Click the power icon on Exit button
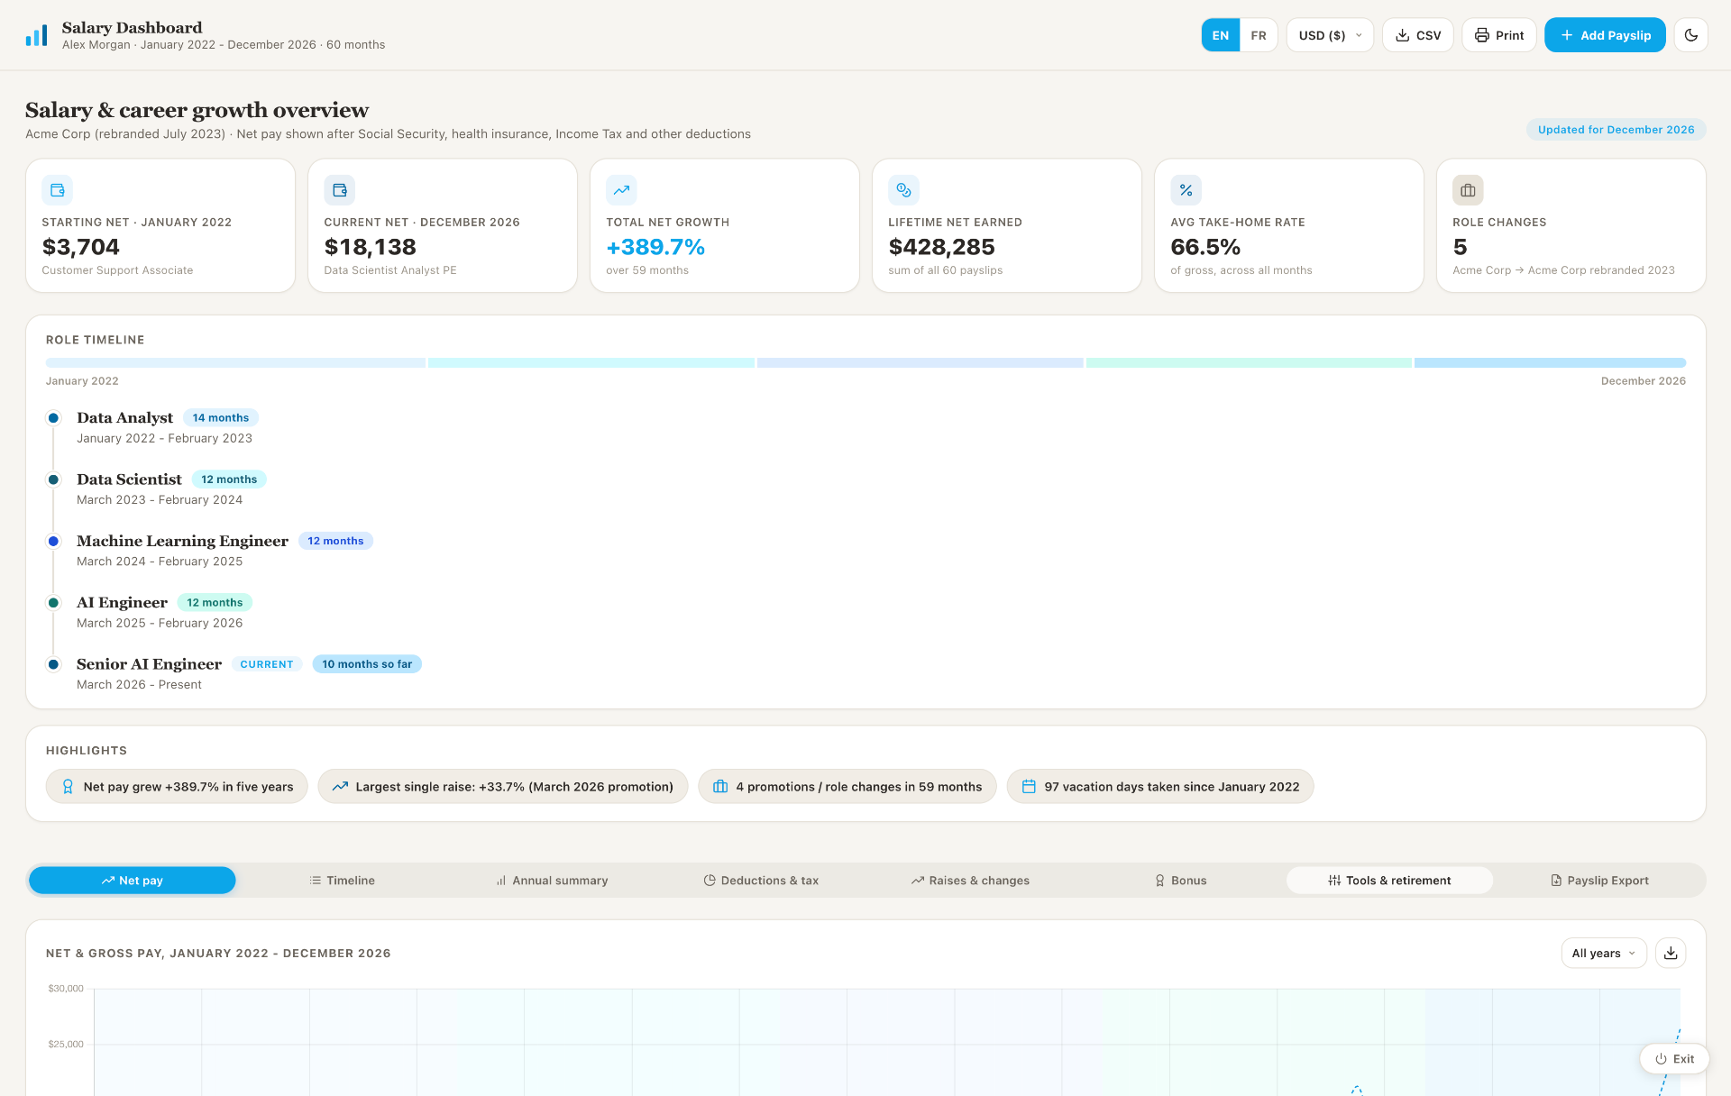This screenshot has width=1731, height=1096. click(x=1661, y=1059)
